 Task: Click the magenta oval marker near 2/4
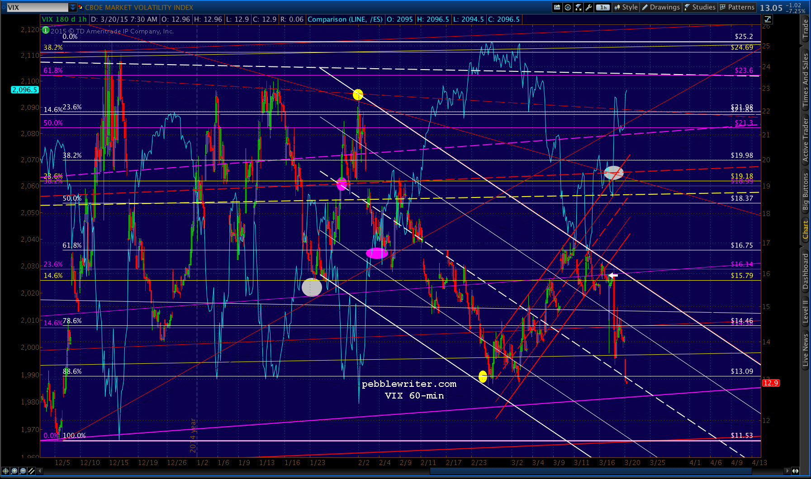tap(377, 253)
